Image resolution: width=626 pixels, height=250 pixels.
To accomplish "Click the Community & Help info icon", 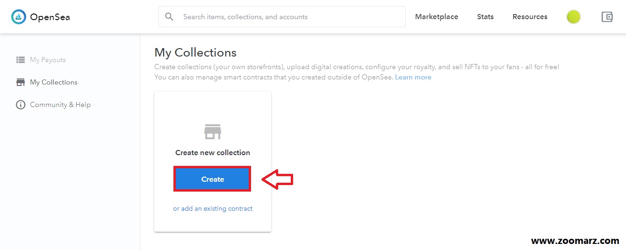I will [x=21, y=105].
